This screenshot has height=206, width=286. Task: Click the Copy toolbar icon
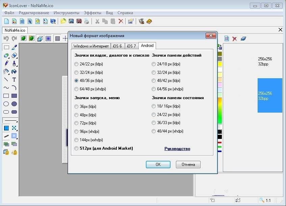[x=105, y=21]
